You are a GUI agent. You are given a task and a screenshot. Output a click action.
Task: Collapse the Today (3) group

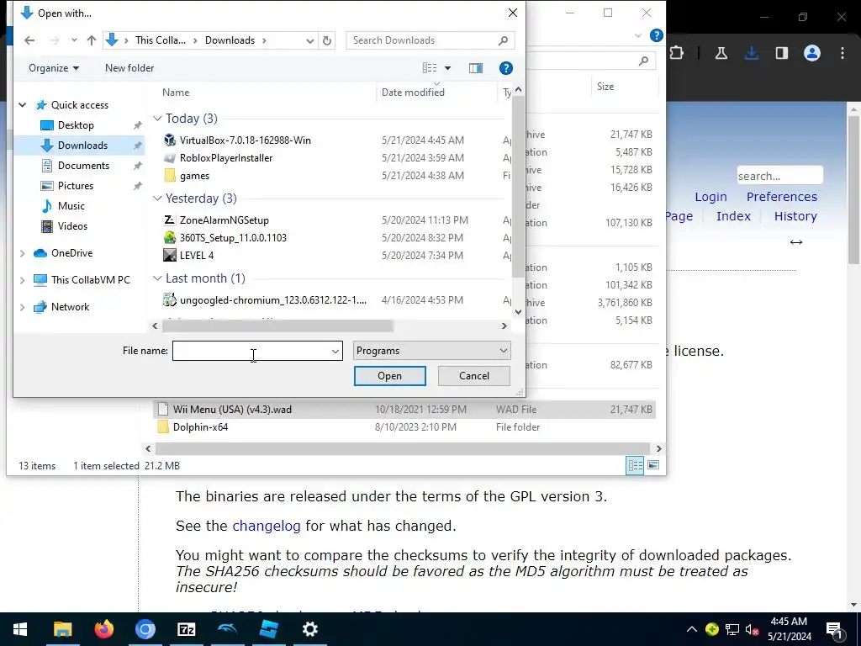(x=157, y=119)
